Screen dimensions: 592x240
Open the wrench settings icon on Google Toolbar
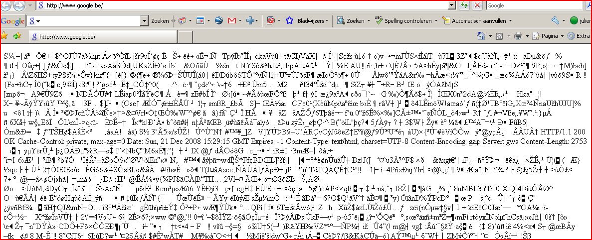click(x=555, y=21)
